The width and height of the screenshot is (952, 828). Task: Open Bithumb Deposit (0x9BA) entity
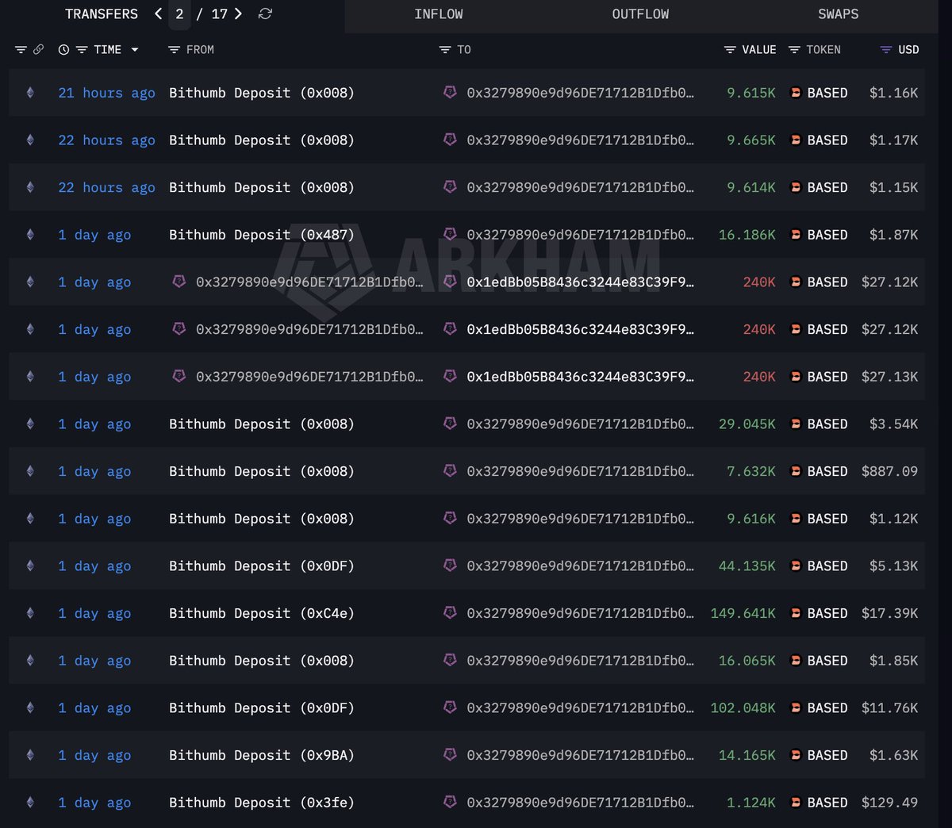tap(262, 755)
